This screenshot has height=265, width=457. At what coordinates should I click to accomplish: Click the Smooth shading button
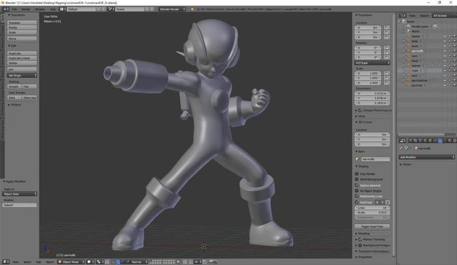point(14,87)
